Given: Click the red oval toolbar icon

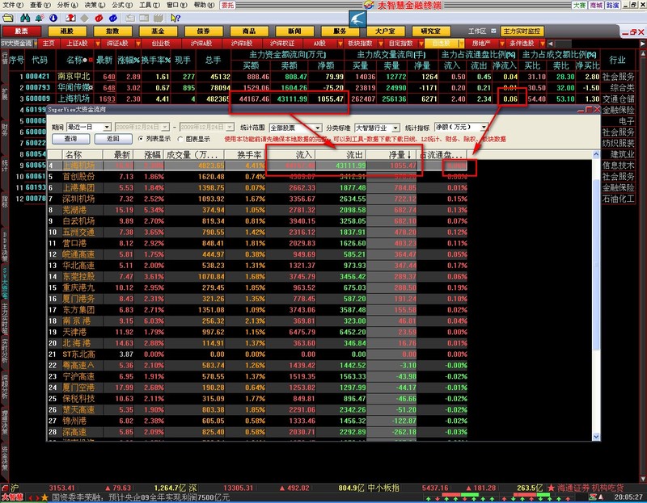Looking at the screenshot, I should click(x=99, y=18).
